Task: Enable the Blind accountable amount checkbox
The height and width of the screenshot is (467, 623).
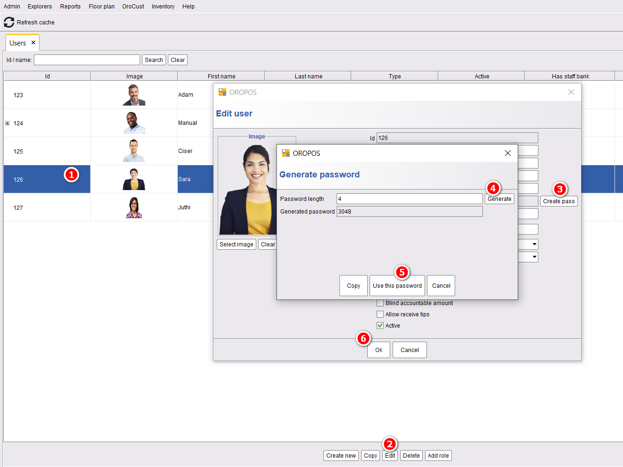Action: coord(380,303)
